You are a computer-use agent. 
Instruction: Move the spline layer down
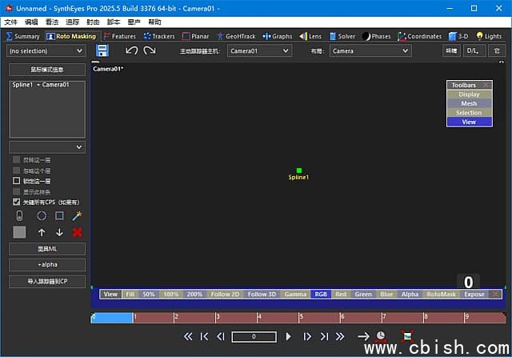click(x=59, y=233)
